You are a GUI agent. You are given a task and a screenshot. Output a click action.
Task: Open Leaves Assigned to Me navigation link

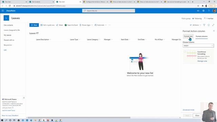click(12, 30)
